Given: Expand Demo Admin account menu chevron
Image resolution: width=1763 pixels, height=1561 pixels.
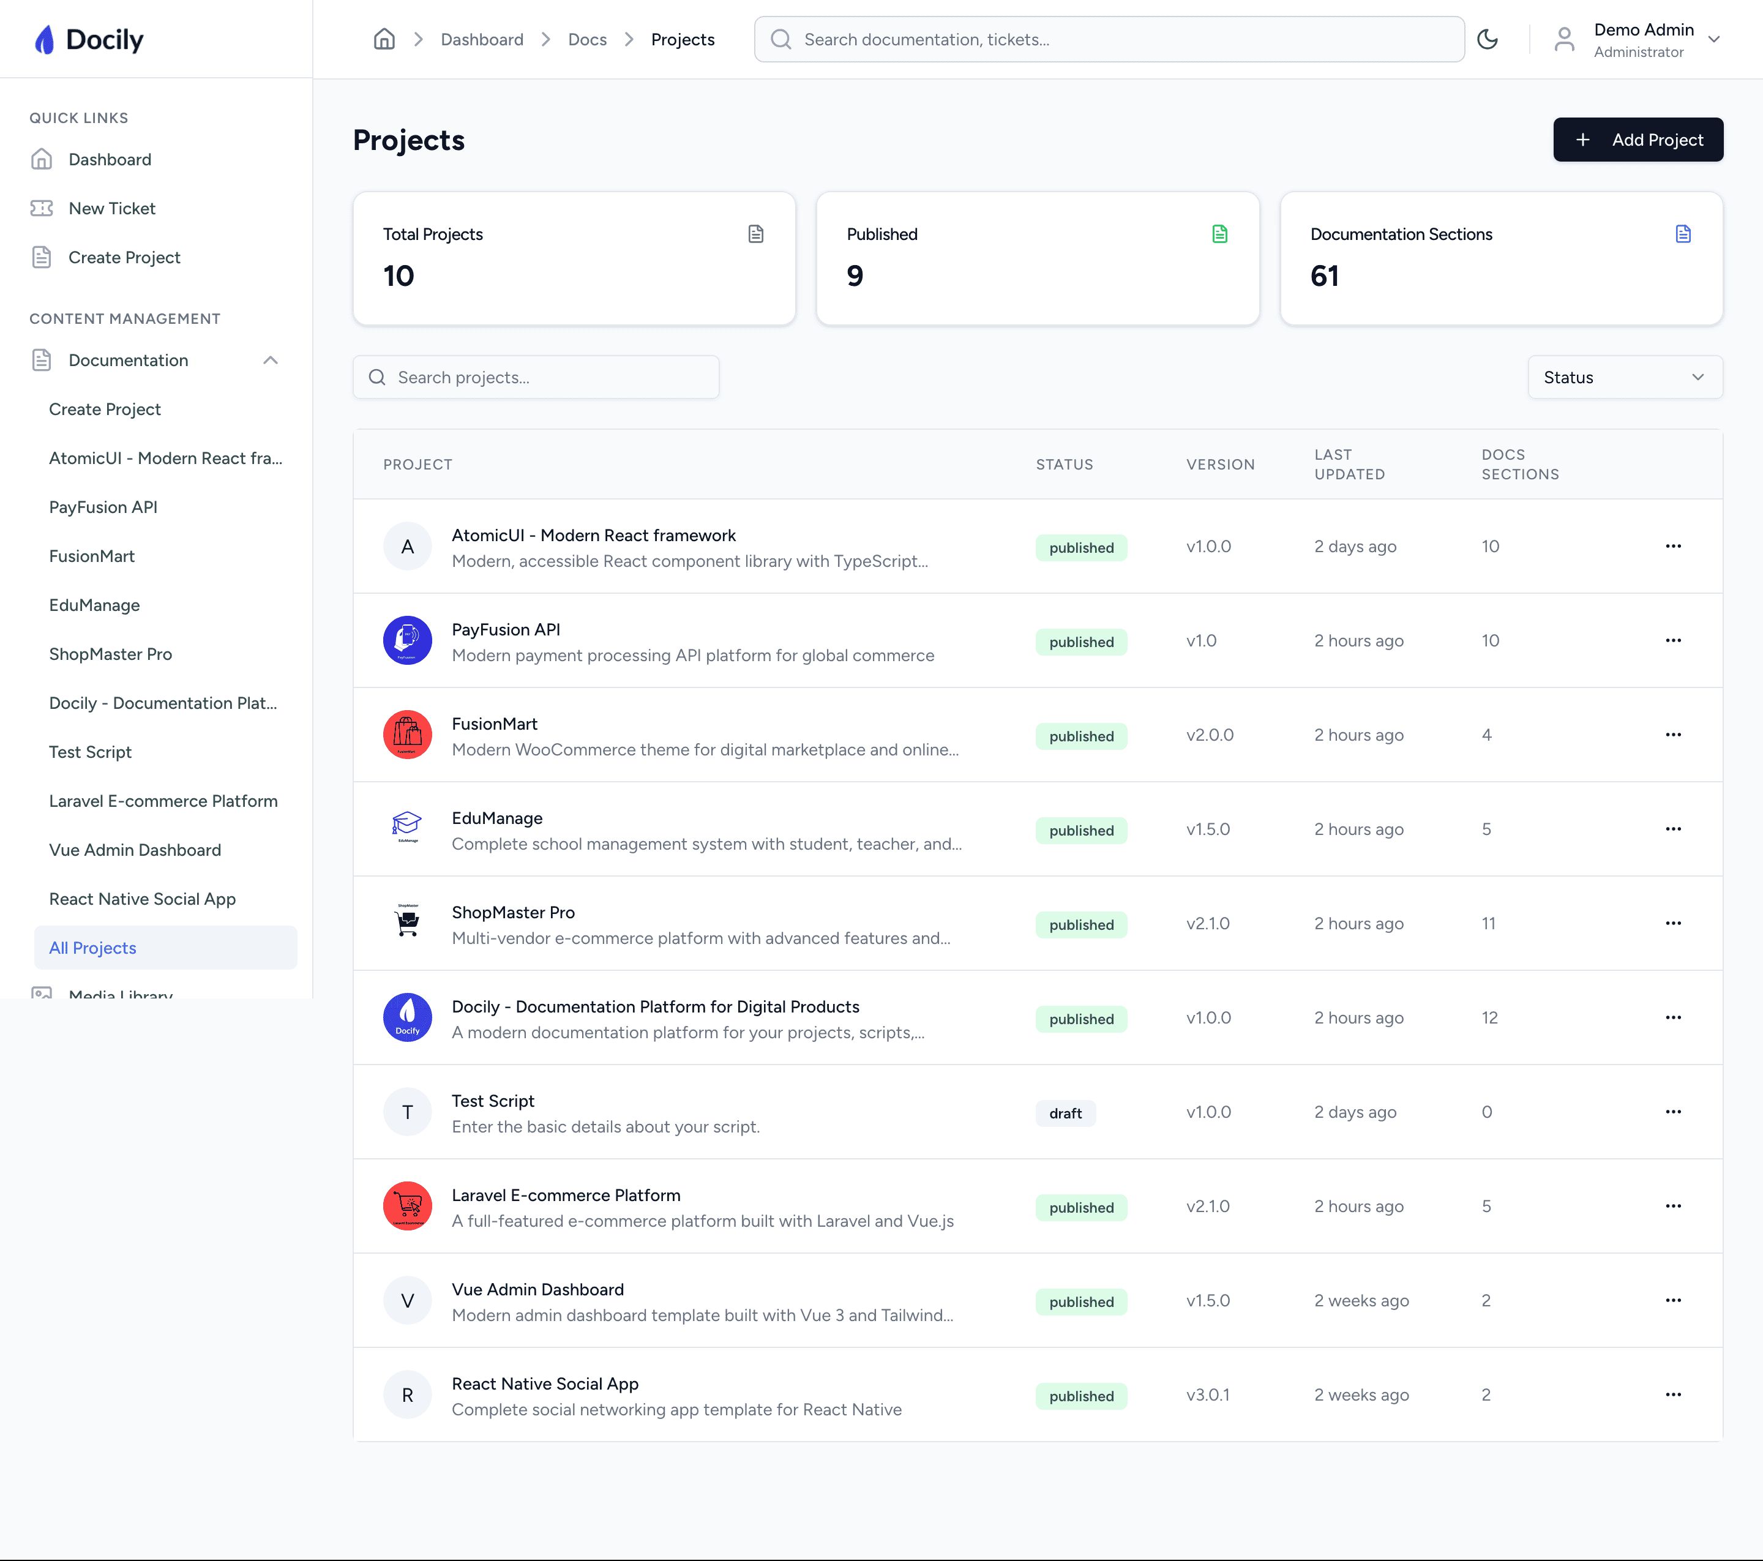Looking at the screenshot, I should click(1714, 40).
